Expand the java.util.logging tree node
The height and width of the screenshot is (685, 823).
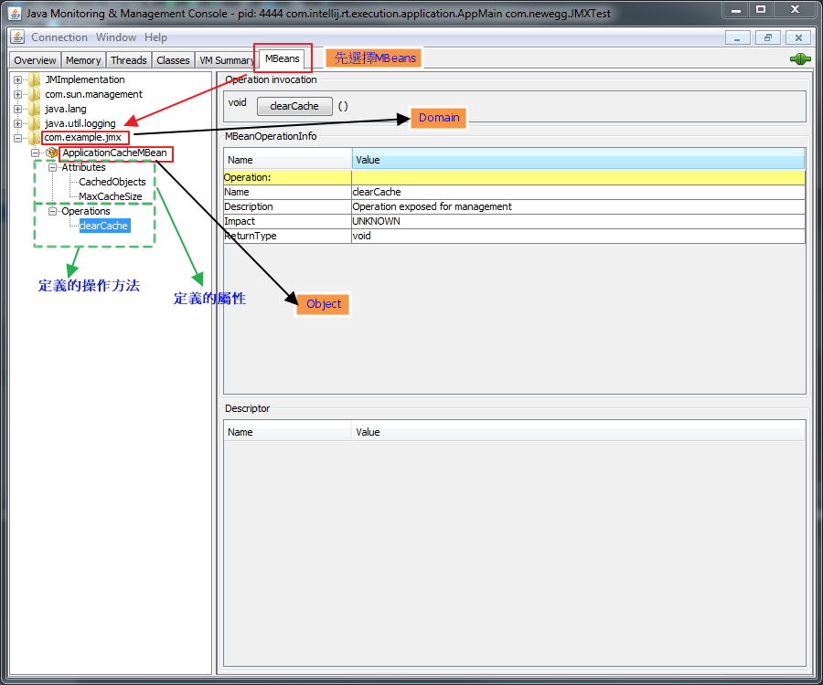(18, 123)
